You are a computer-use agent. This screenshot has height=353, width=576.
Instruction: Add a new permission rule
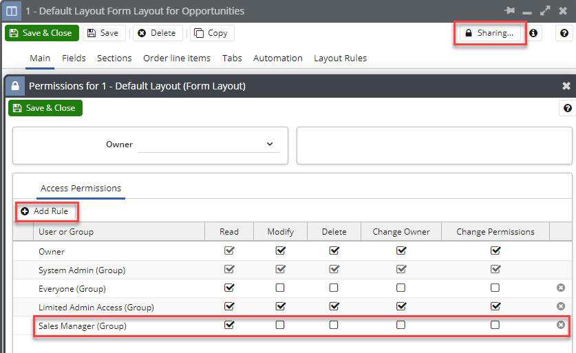click(45, 211)
